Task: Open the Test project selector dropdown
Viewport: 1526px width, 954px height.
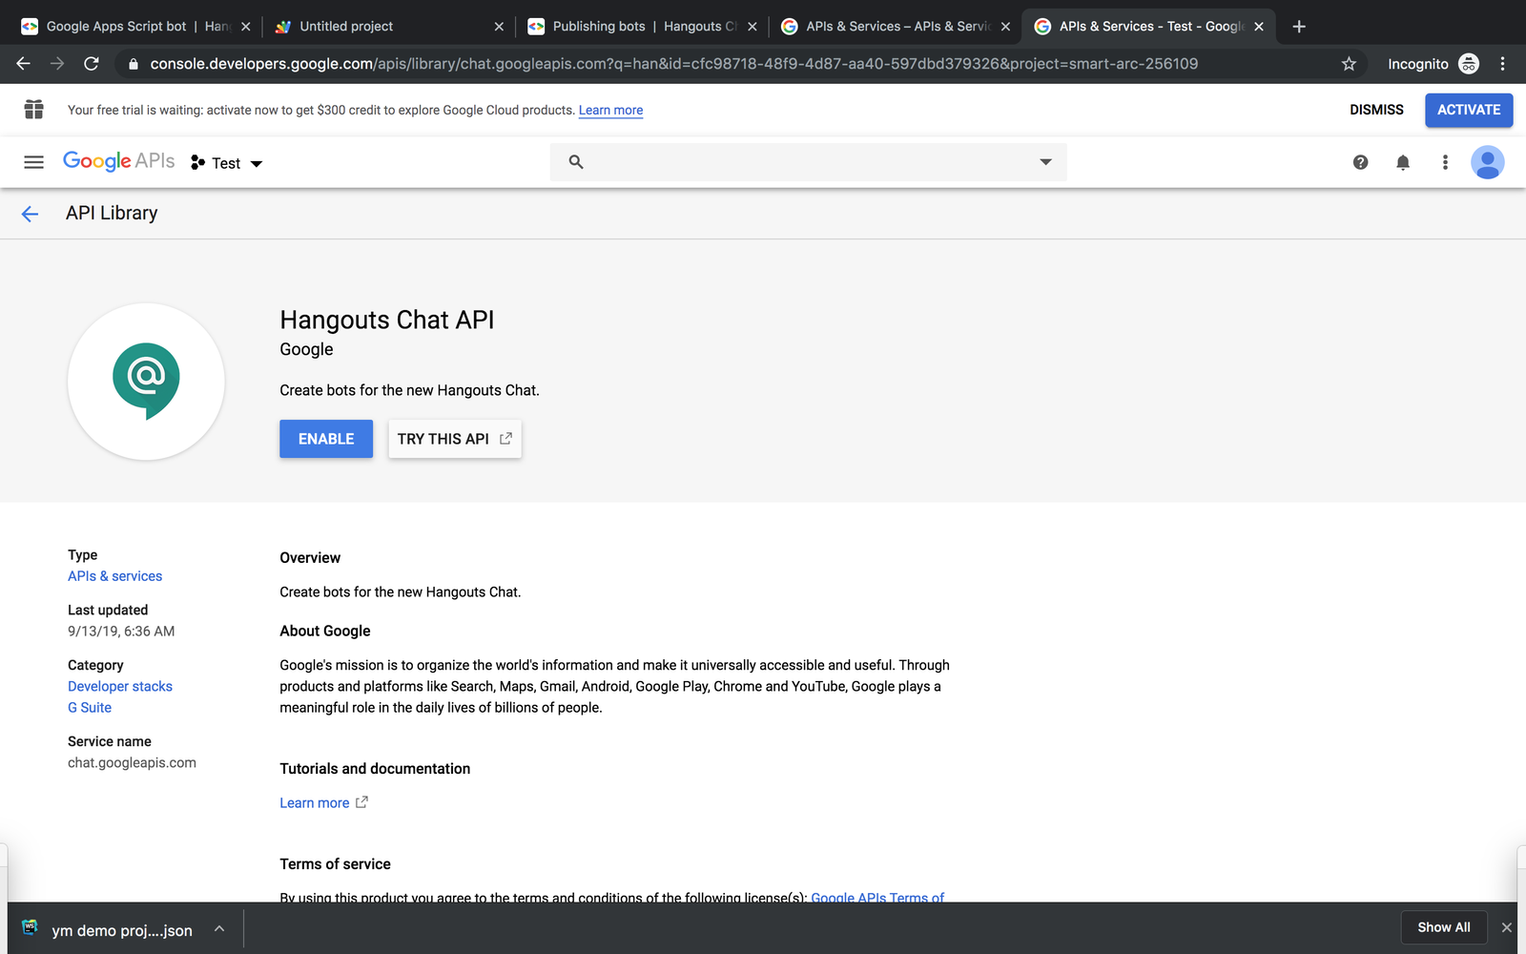Action: [227, 163]
